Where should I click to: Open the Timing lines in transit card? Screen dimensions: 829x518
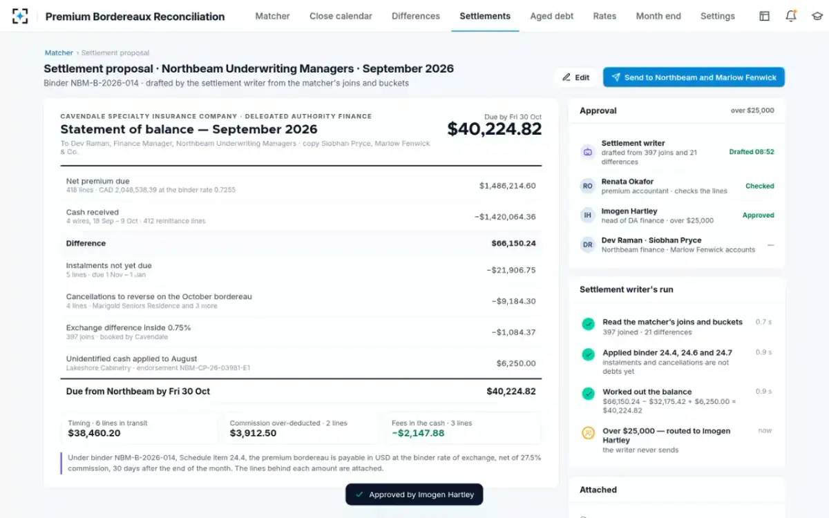pyautogui.click(x=139, y=429)
